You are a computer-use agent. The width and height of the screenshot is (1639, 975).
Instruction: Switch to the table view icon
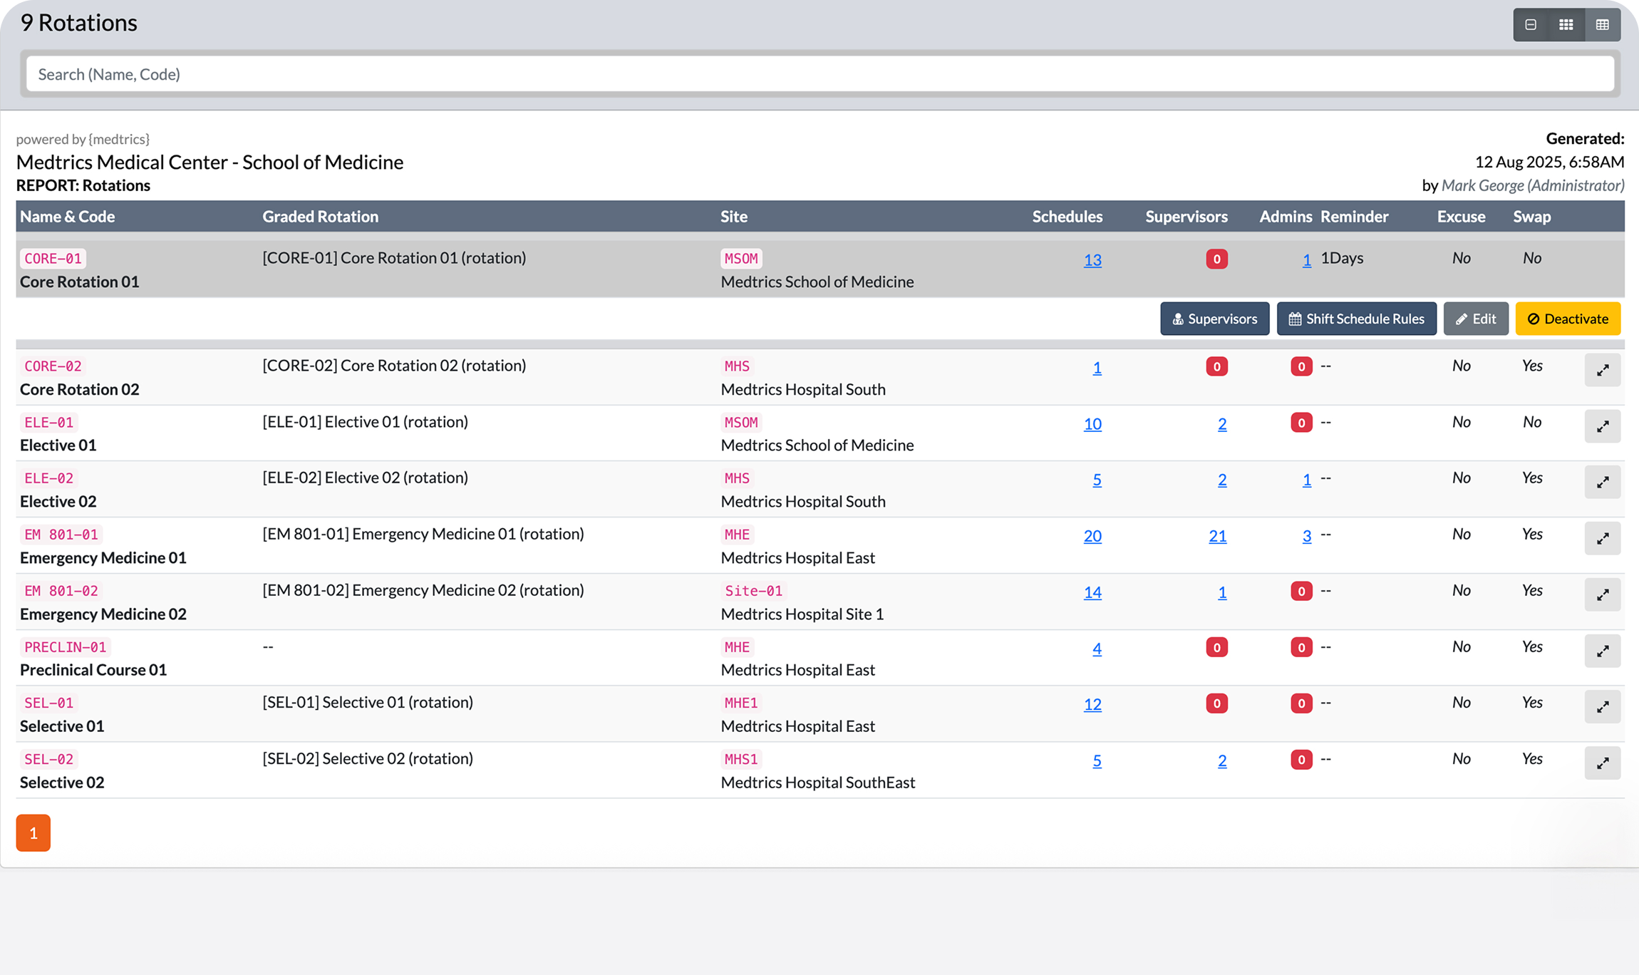pyautogui.click(x=1603, y=24)
